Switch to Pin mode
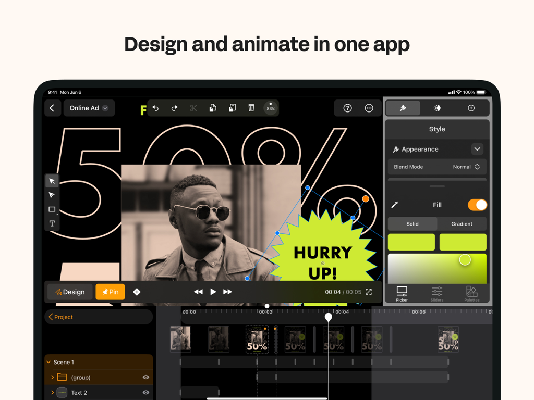The height and width of the screenshot is (400, 534). [x=110, y=292]
